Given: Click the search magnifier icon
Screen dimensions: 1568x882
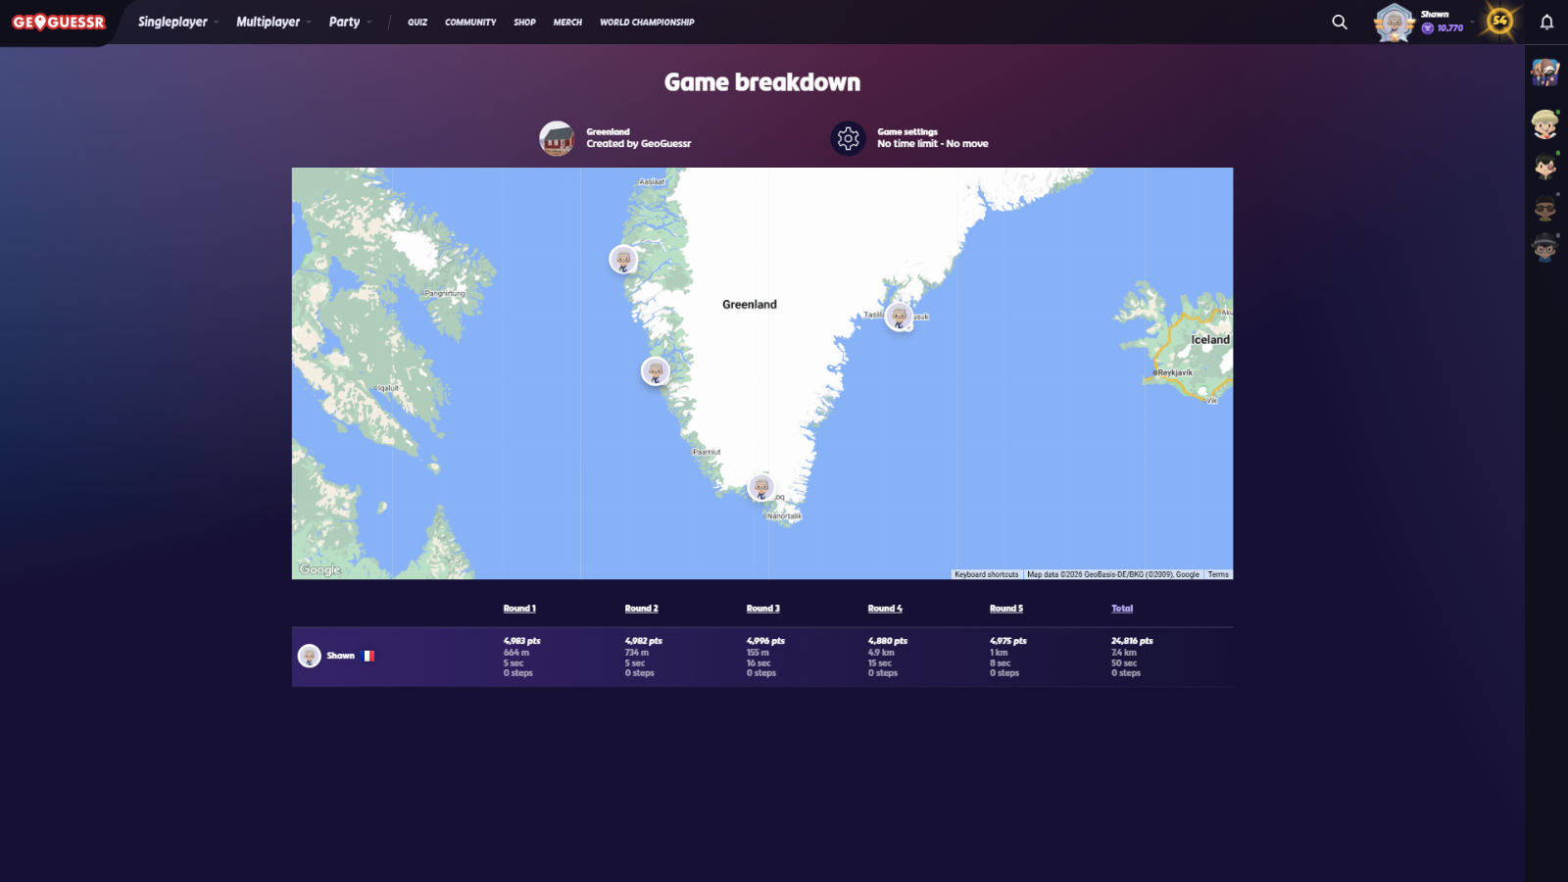Looking at the screenshot, I should 1339,22.
